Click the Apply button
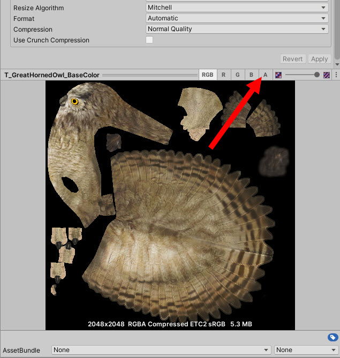The height and width of the screenshot is (358, 340). pos(319,59)
